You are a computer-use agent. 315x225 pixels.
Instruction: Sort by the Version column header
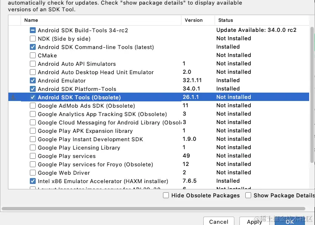(198, 20)
